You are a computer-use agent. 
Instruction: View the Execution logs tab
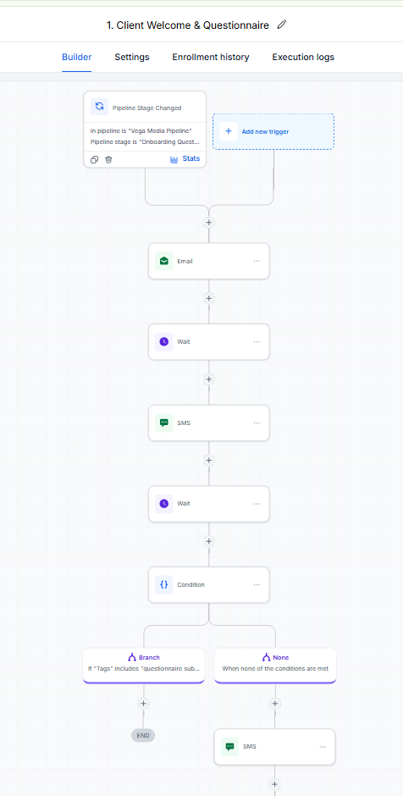coord(303,57)
